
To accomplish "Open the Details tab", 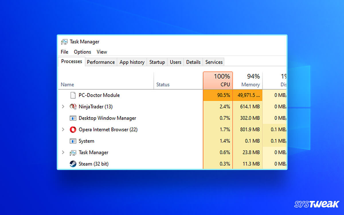I will [193, 62].
